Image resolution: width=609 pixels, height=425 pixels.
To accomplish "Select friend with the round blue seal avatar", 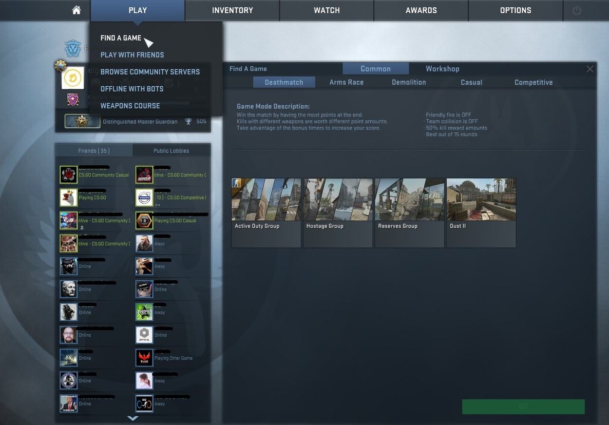I will (69, 381).
